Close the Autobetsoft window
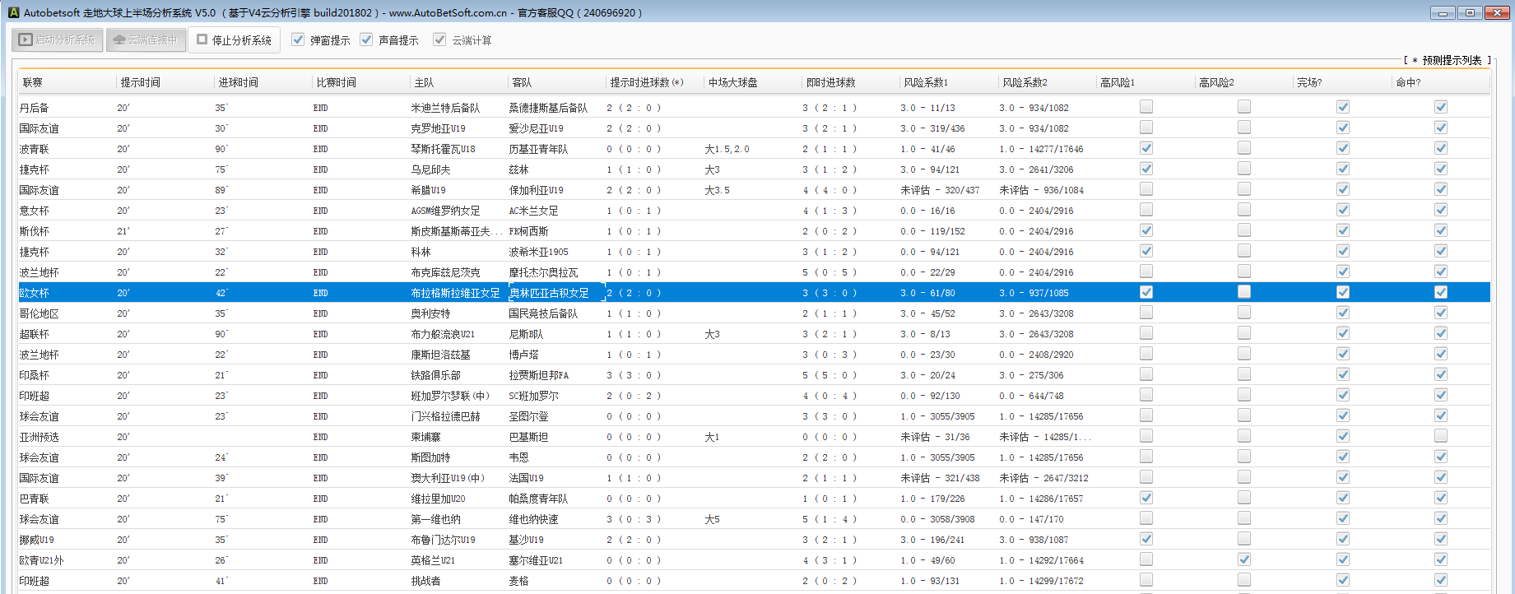 (x=1496, y=12)
